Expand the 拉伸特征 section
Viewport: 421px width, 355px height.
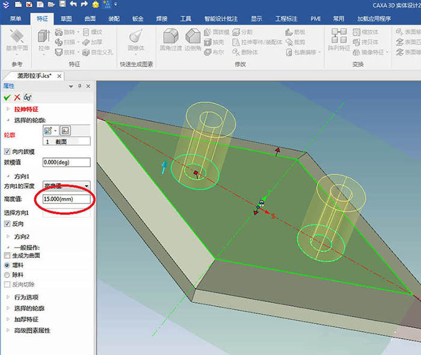click(8, 109)
